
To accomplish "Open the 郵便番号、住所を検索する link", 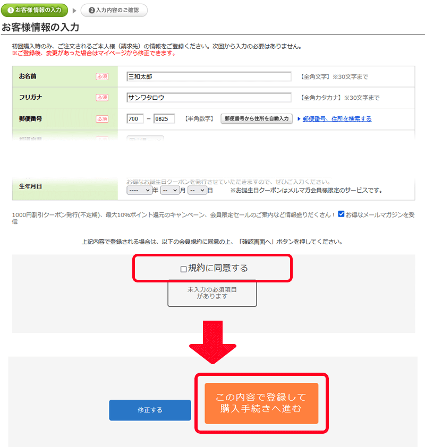I will click(337, 119).
